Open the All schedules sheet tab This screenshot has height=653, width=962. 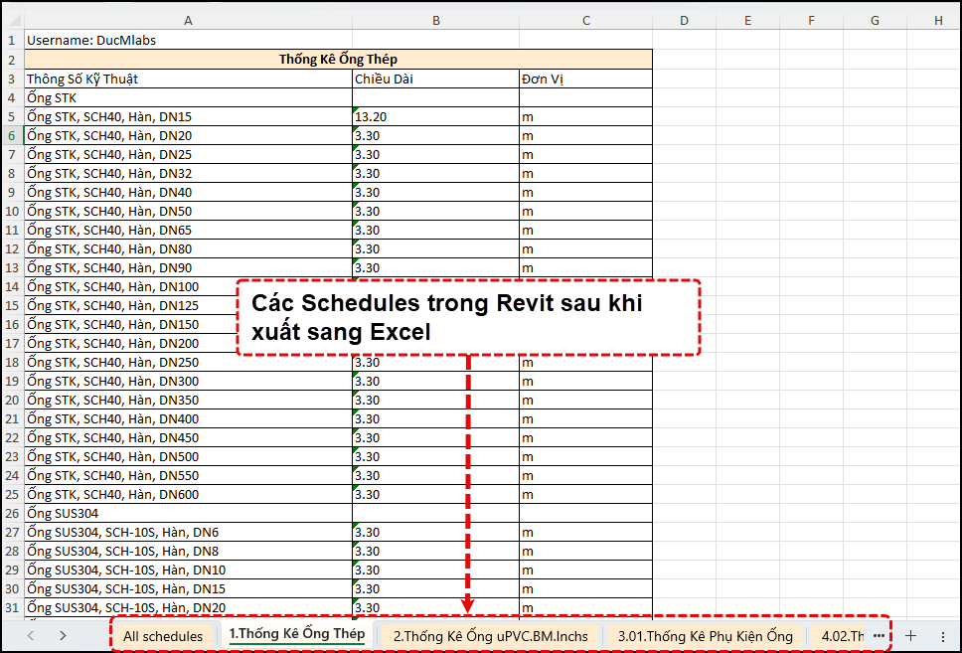coord(163,636)
